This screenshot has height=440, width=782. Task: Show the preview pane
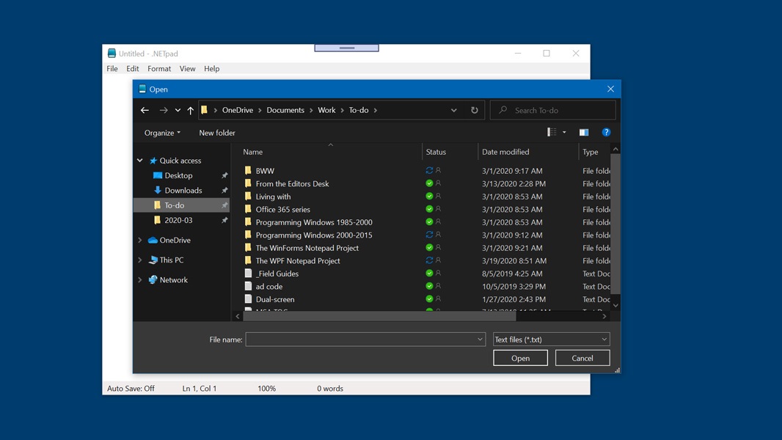tap(584, 133)
